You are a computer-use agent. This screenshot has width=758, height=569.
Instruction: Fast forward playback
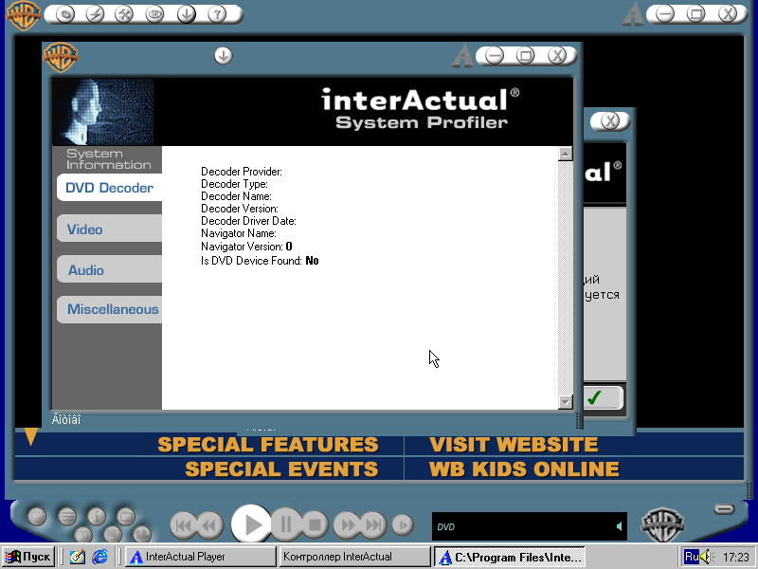pos(347,525)
